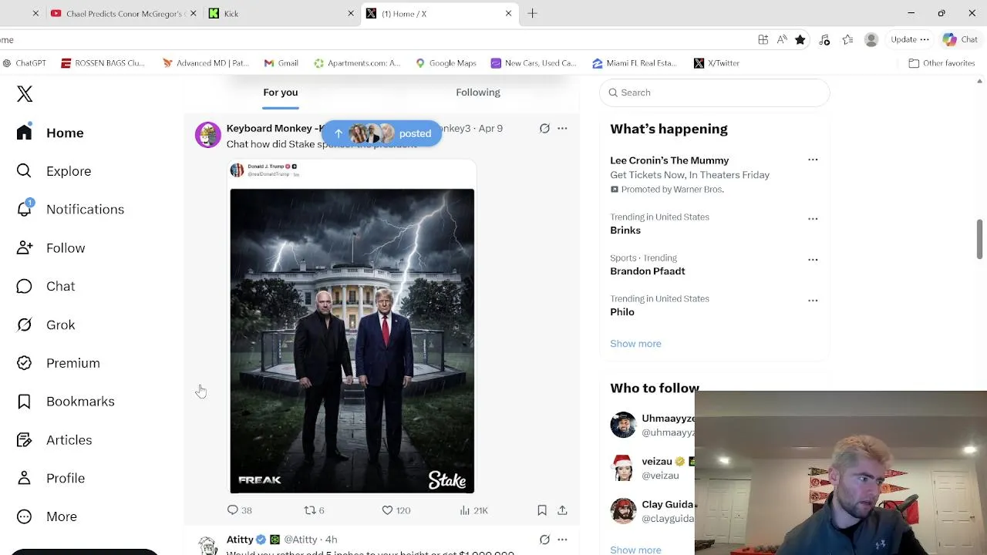Screen dimensions: 987x555
Task: Click the X logo home icon
Action: [x=25, y=94]
